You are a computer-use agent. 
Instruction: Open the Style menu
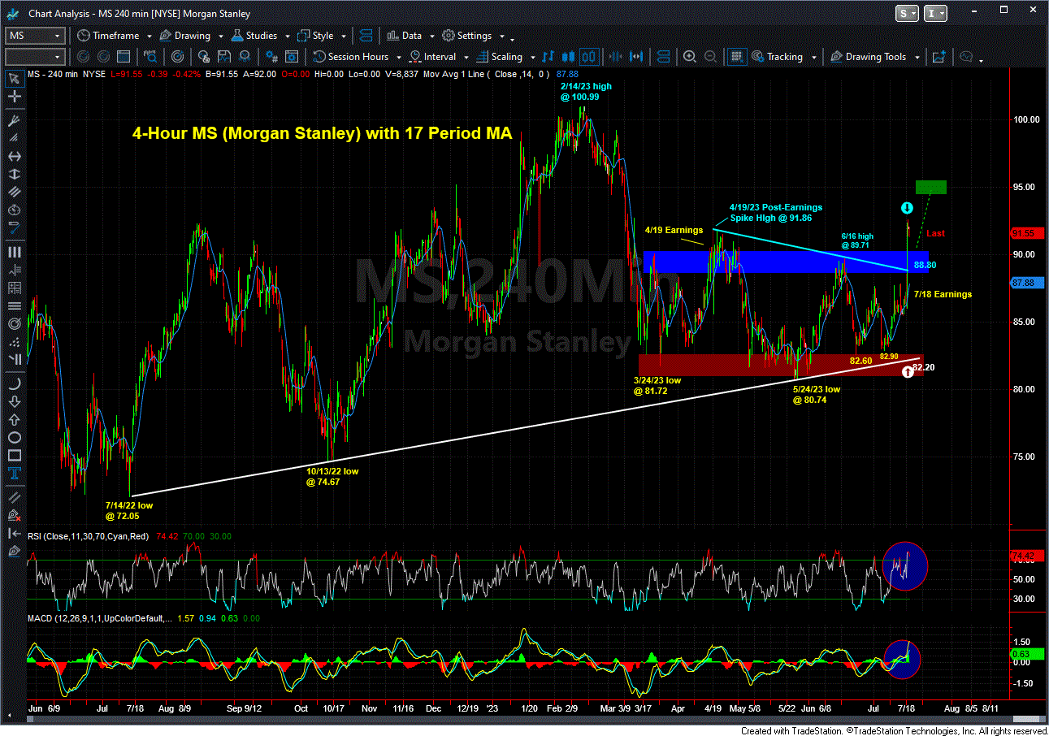[316, 36]
